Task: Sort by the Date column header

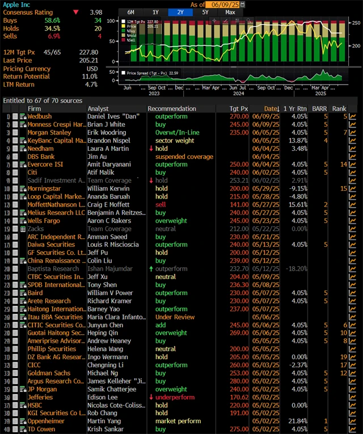Action: click(271, 108)
